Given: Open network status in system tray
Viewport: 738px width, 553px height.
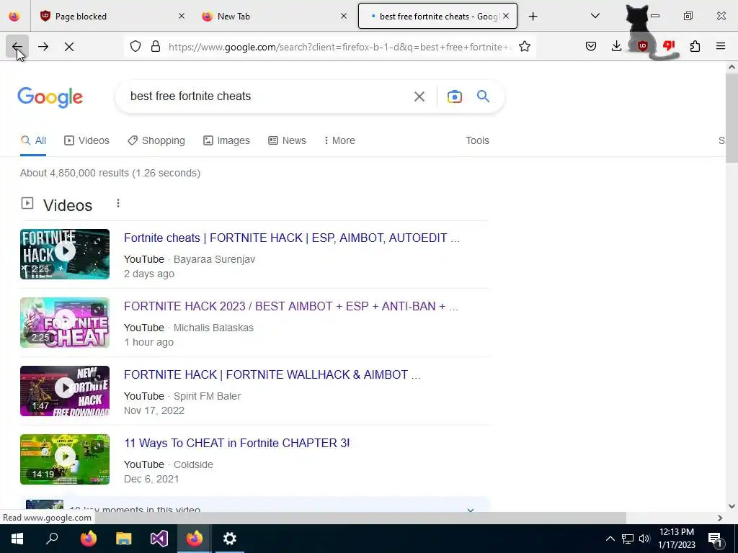Looking at the screenshot, I should point(628,539).
